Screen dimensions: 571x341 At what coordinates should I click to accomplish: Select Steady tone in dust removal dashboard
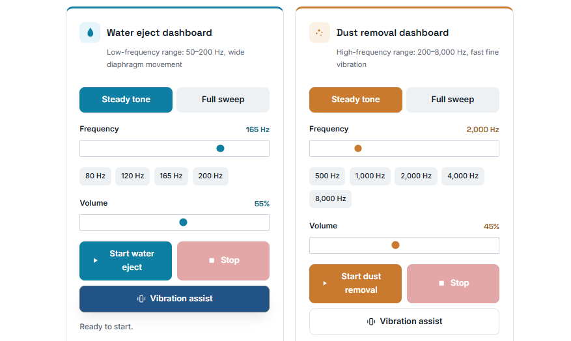pyautogui.click(x=355, y=100)
